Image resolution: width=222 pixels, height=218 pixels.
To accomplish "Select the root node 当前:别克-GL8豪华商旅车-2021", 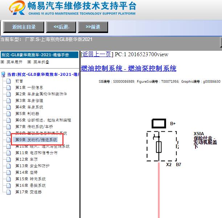I will pos(43,74).
